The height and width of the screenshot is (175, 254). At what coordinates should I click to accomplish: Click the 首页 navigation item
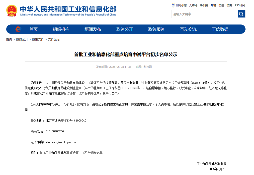point(33,29)
